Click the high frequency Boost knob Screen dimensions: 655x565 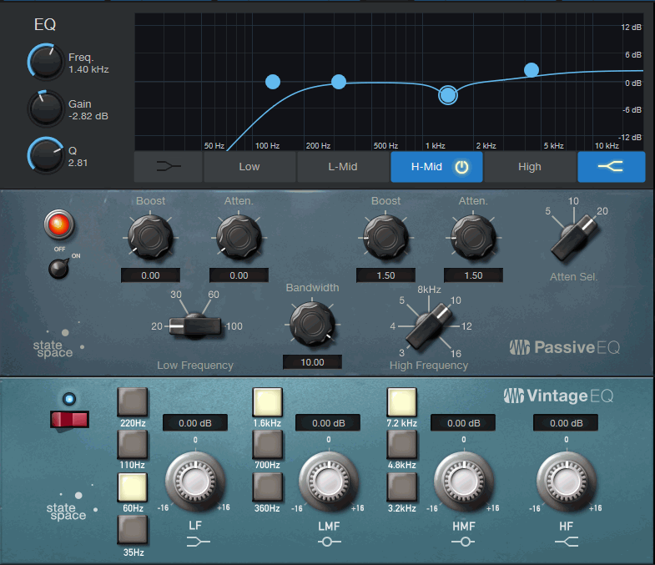(x=386, y=237)
